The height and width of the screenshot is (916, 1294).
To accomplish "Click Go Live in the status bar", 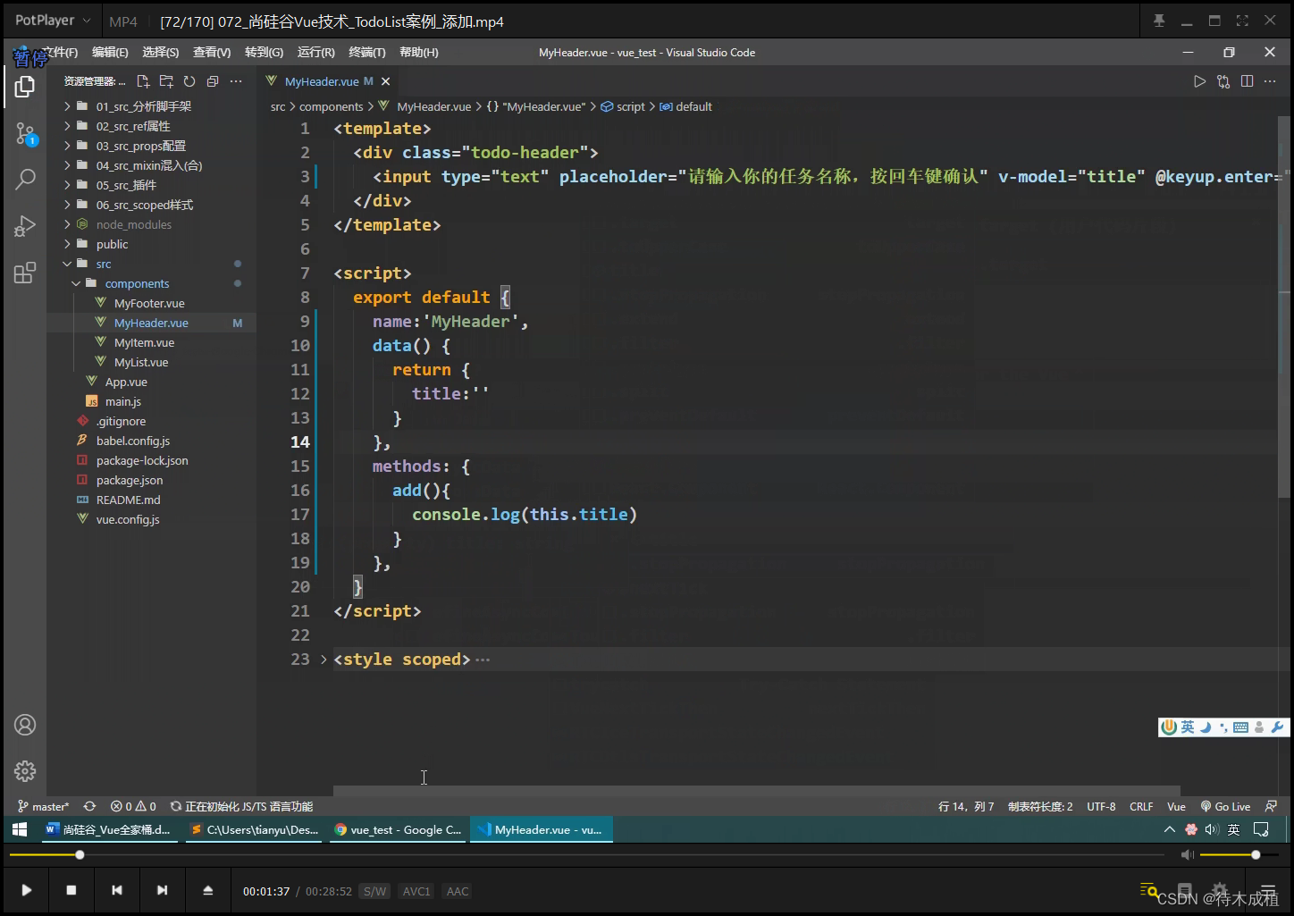I will (1225, 806).
